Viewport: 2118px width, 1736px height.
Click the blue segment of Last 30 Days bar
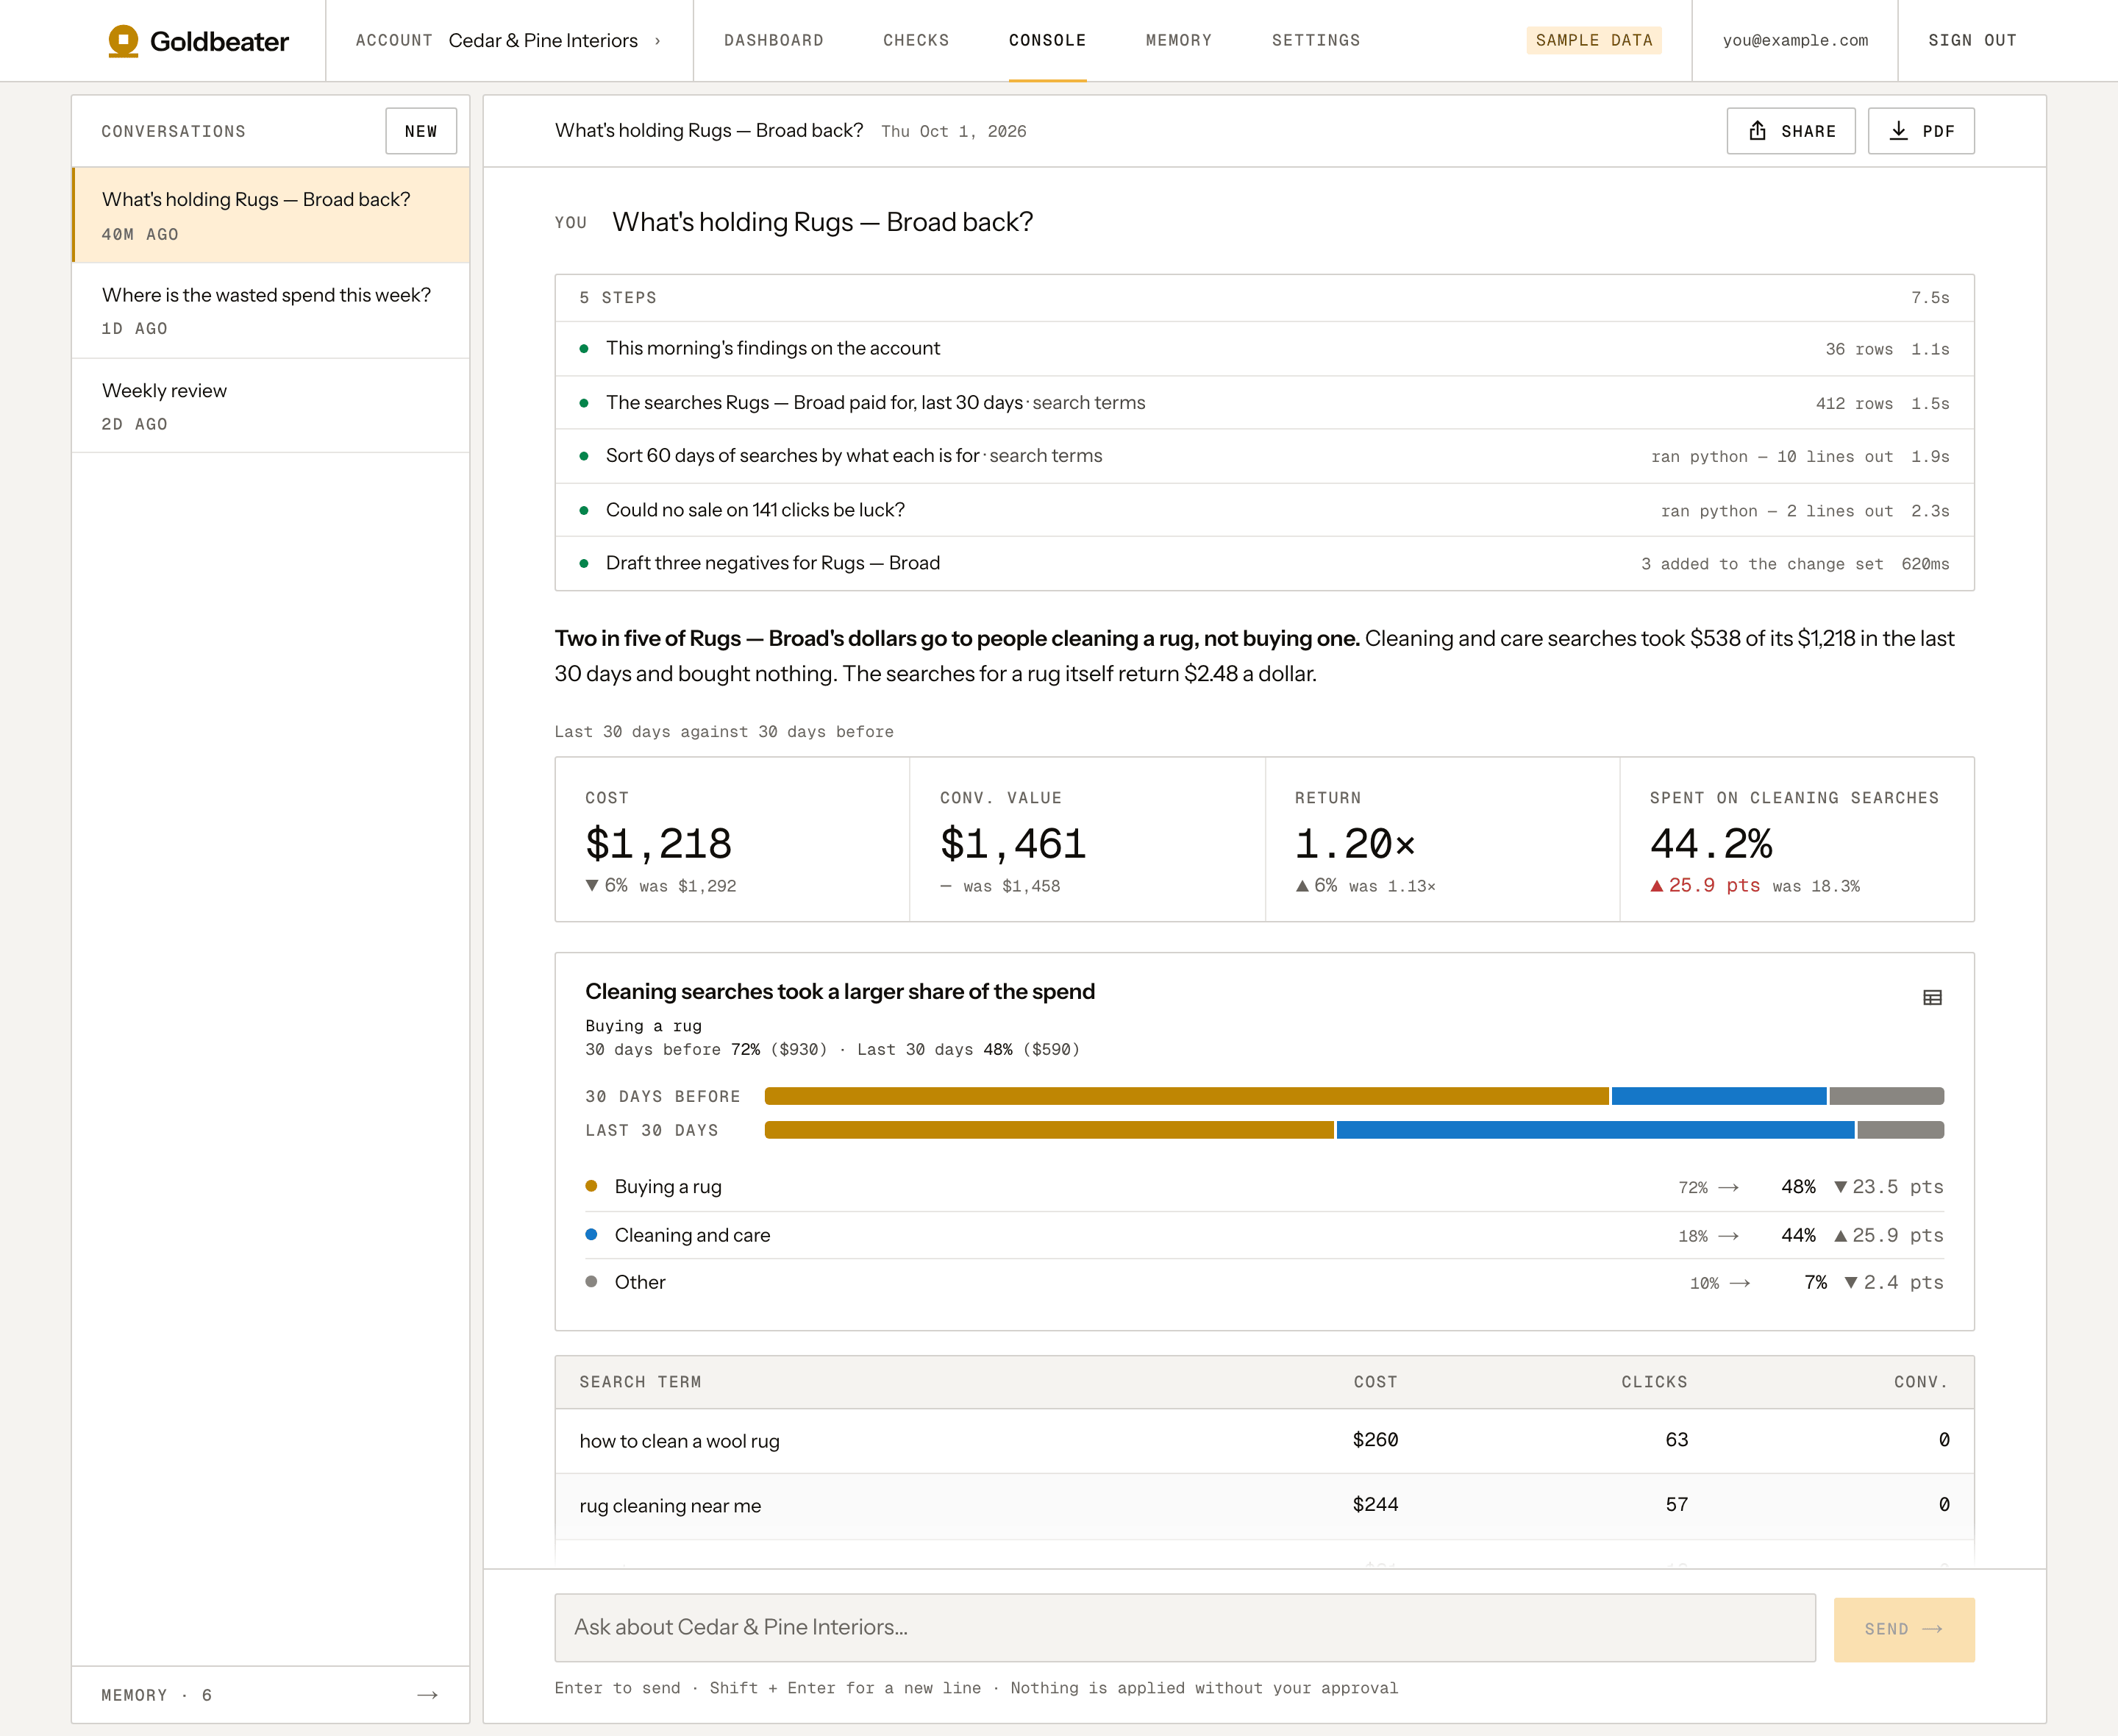[x=1595, y=1130]
